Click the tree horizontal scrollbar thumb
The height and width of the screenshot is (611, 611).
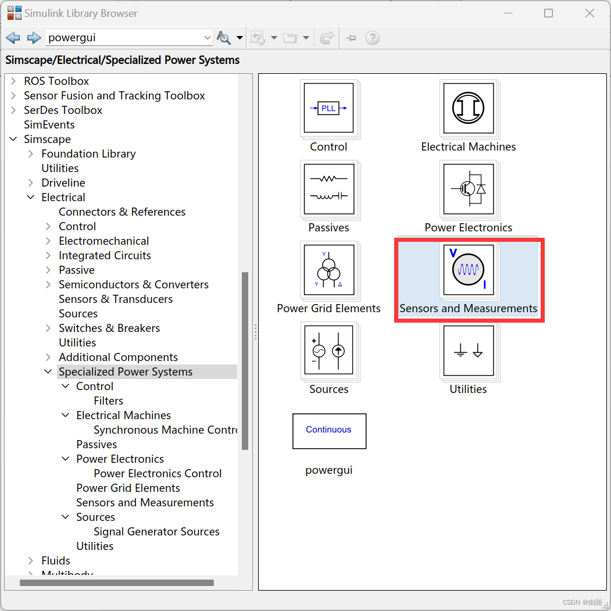click(x=117, y=583)
